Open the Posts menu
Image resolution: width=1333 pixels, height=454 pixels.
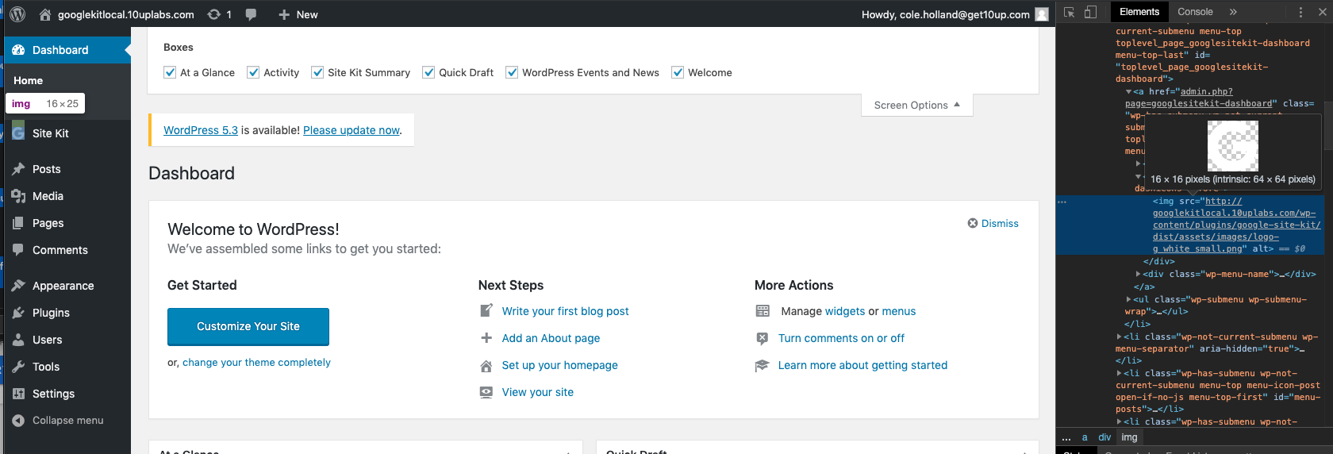click(67, 169)
